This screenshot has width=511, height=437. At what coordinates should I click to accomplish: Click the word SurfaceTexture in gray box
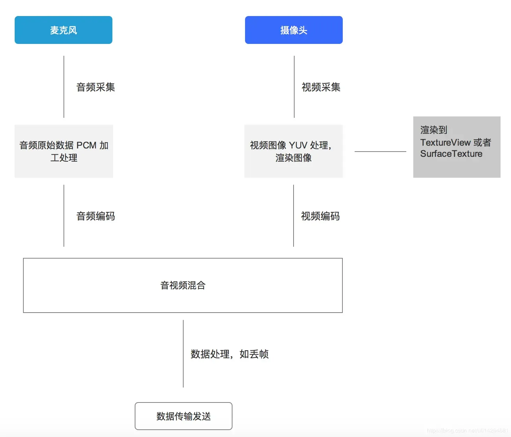[451, 154]
